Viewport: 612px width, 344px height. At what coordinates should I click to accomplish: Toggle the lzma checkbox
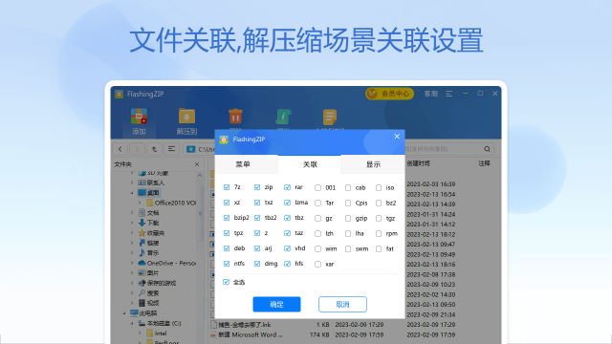(x=287, y=203)
